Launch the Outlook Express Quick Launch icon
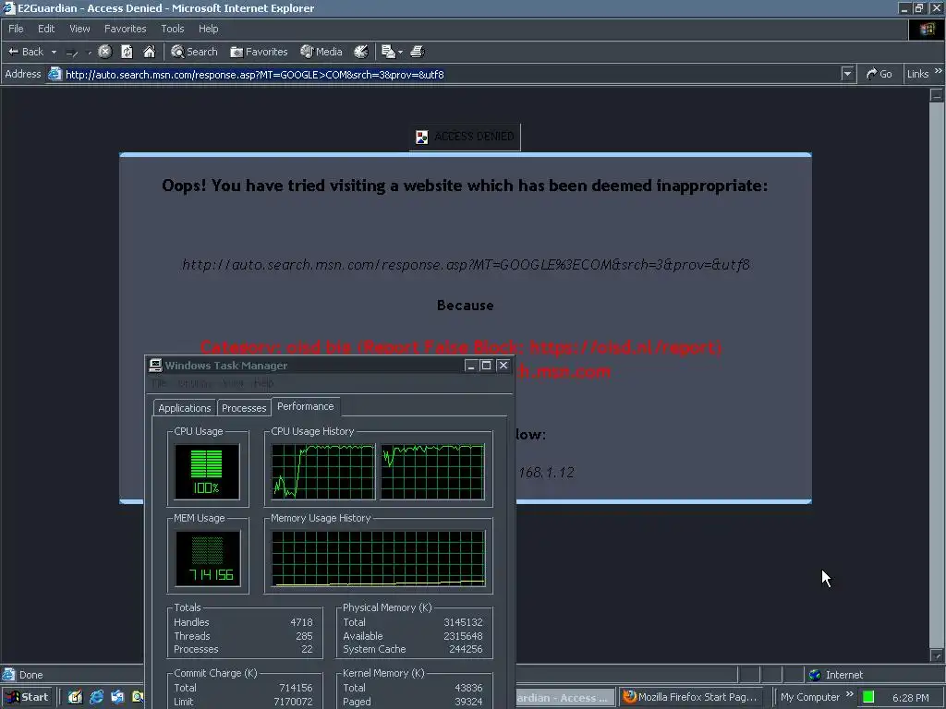This screenshot has width=946, height=709. [117, 698]
